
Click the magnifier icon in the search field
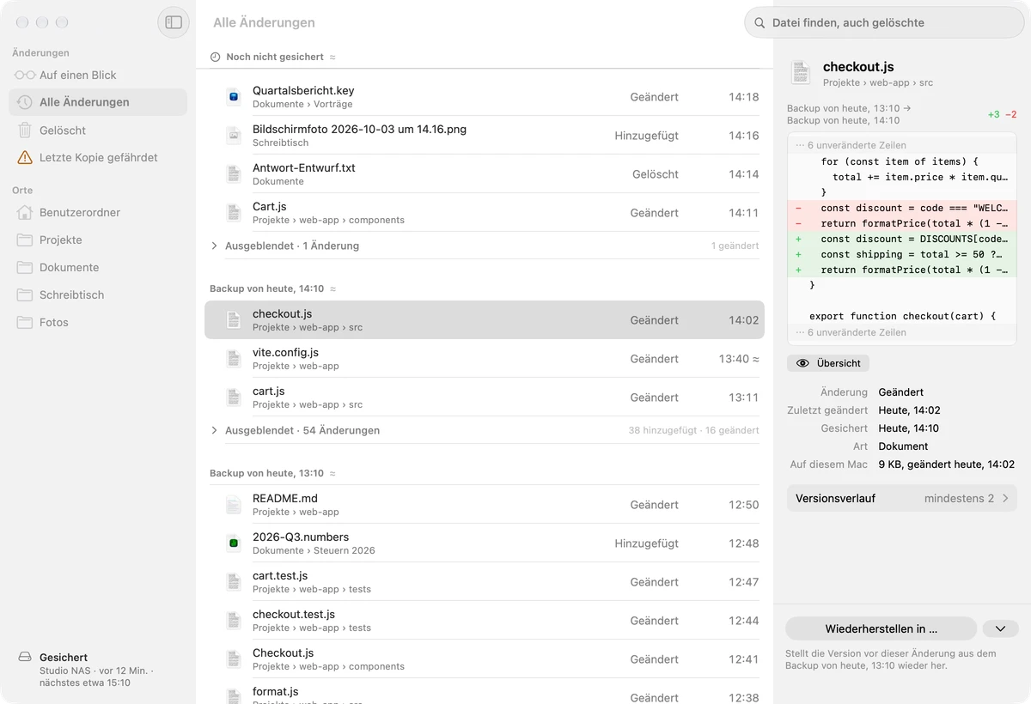(x=760, y=23)
